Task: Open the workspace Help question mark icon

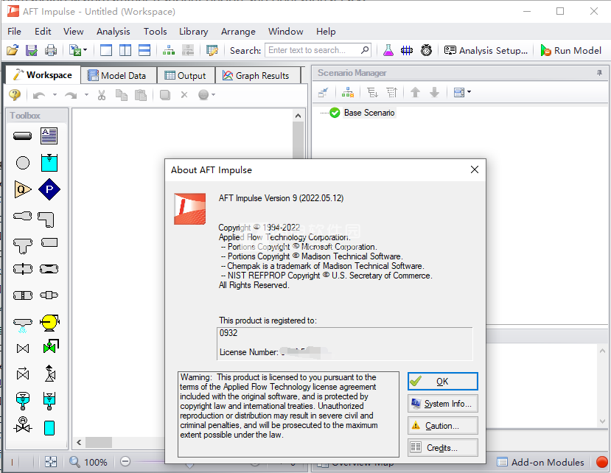Action: 15,95
